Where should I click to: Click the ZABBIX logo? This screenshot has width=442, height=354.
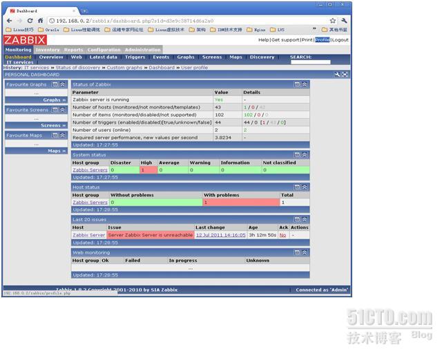[25, 40]
